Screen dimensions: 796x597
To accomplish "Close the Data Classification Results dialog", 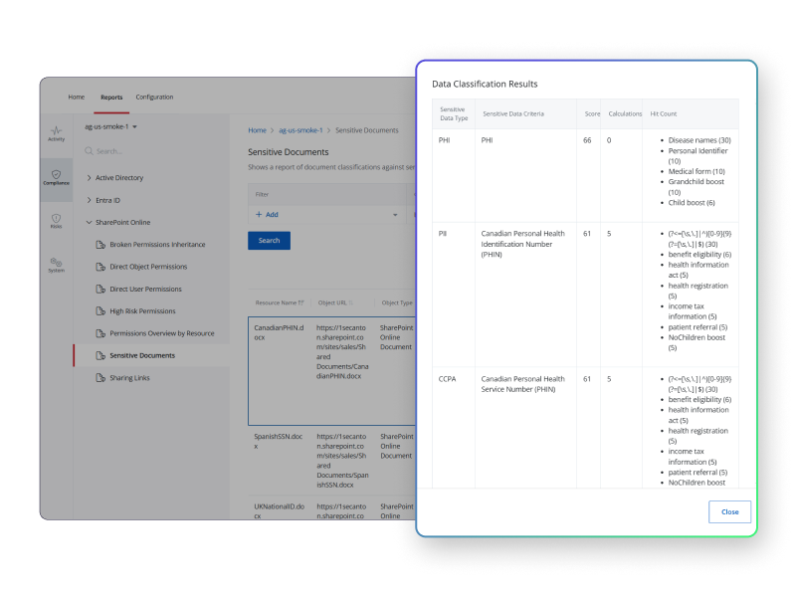I will coord(729,511).
